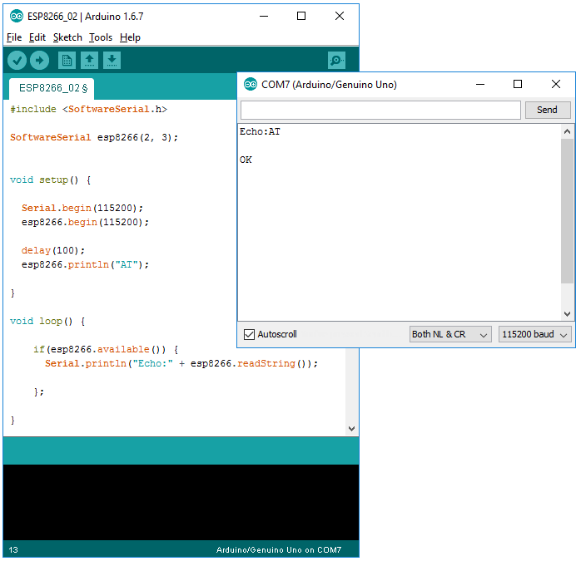Click the serial monitor scroll up arrow
This screenshot has width=581, height=561.
tap(567, 131)
